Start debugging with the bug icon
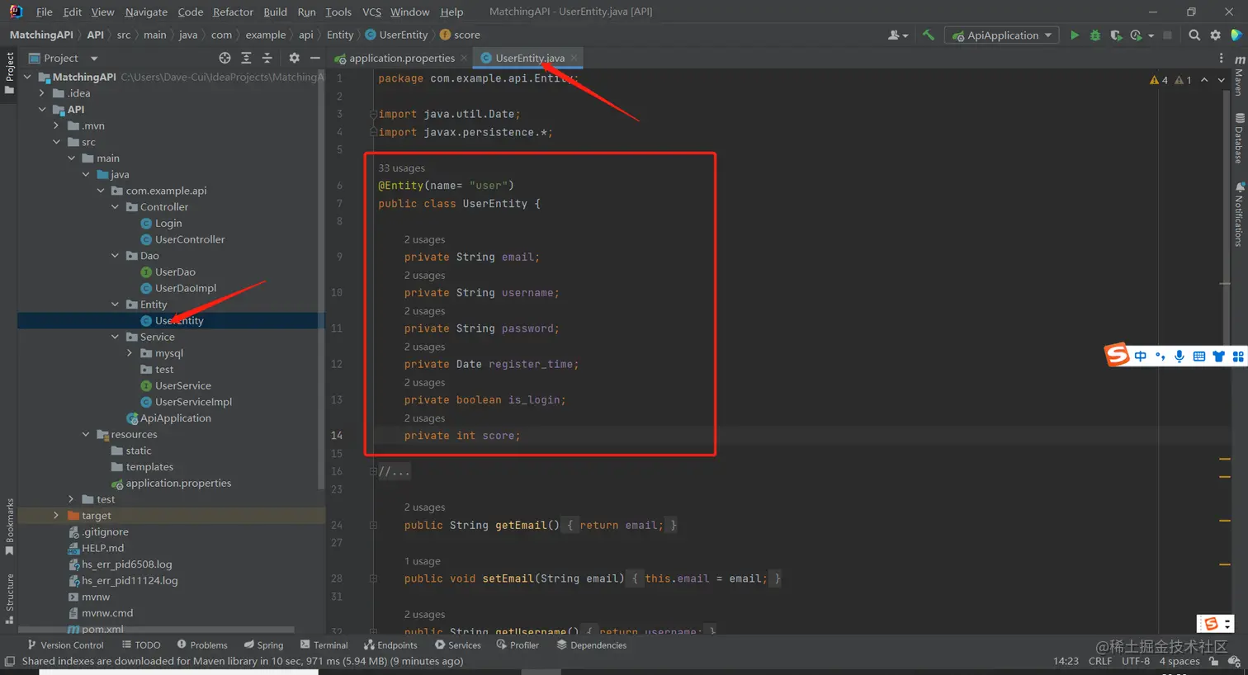 pyautogui.click(x=1095, y=35)
